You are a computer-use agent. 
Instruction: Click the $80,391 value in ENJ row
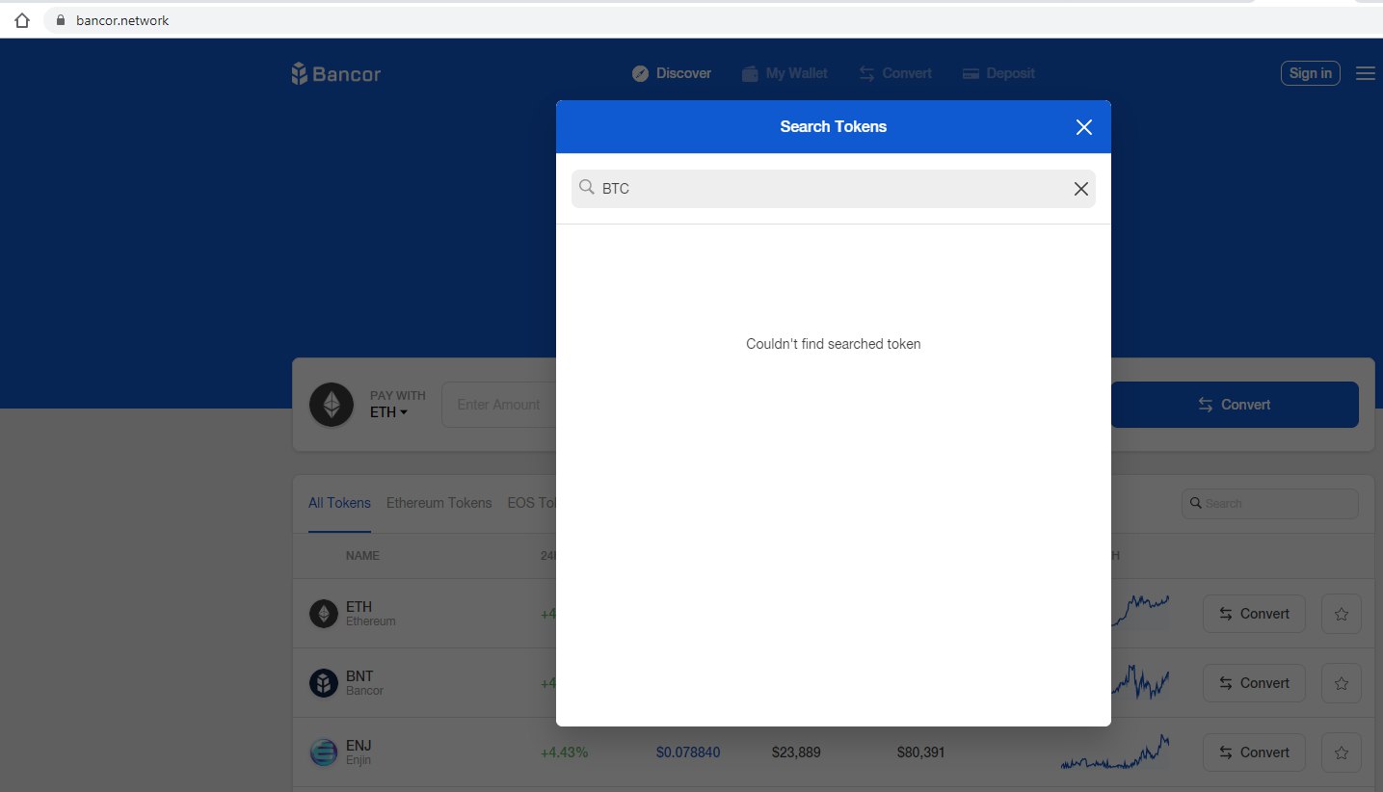pyautogui.click(x=920, y=752)
